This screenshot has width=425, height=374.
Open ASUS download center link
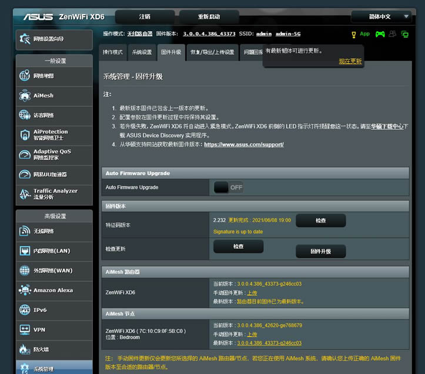[x=387, y=126]
